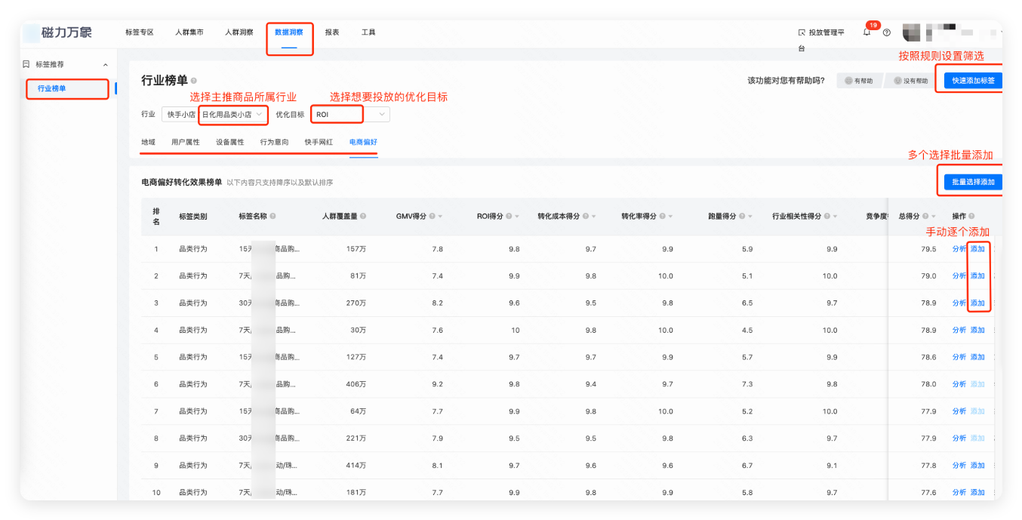Screen dimensions: 1022x520
Task: Click the 磁力万象 logo
Action: [x=66, y=32]
